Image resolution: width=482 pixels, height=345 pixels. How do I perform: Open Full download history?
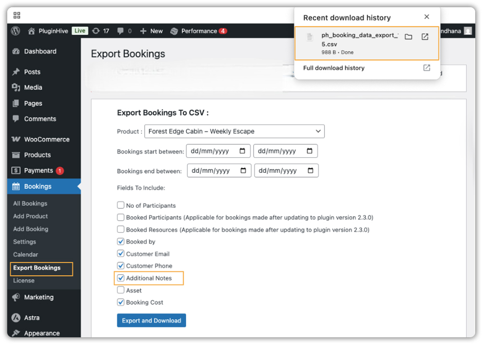(x=334, y=68)
